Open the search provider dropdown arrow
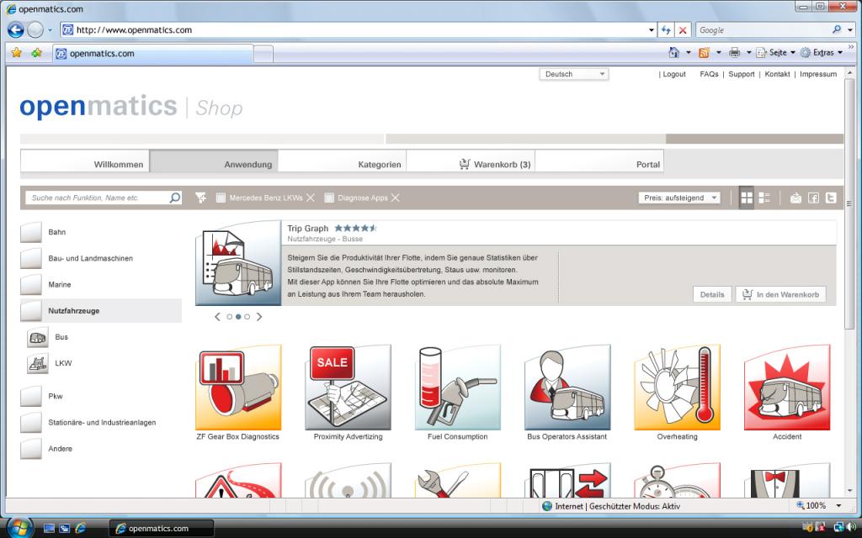This screenshot has width=862, height=538. coord(851,30)
